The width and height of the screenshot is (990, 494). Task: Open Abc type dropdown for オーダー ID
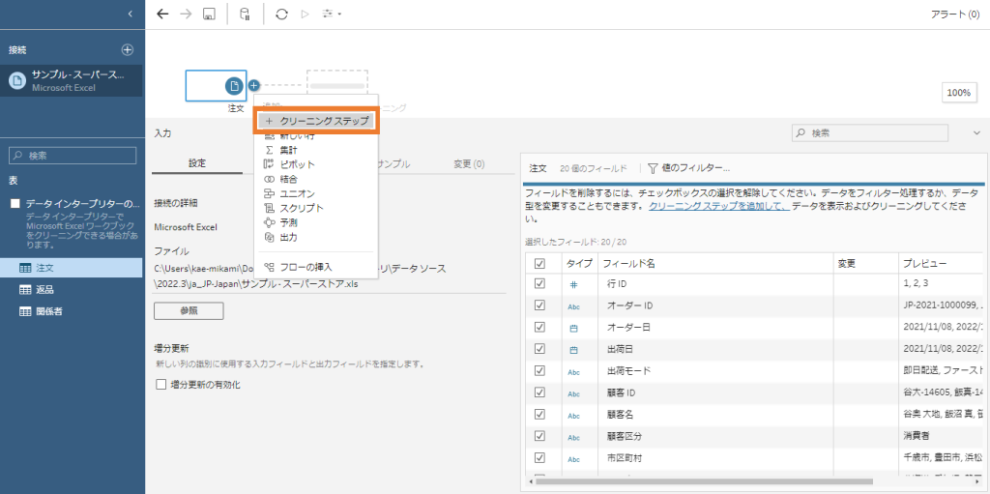pos(574,307)
